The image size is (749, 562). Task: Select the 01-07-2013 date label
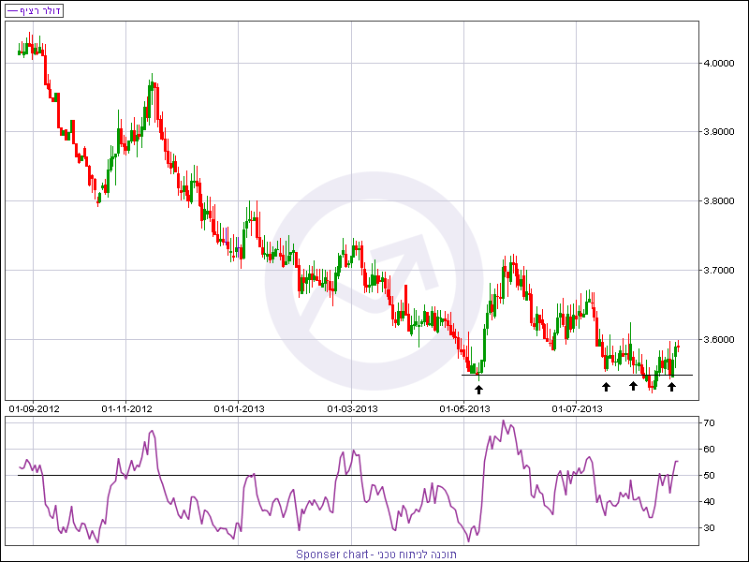coord(578,408)
